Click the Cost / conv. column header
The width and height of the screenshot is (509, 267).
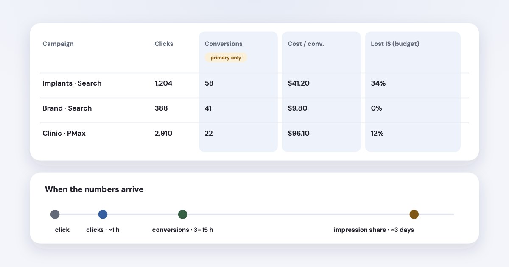coord(306,44)
